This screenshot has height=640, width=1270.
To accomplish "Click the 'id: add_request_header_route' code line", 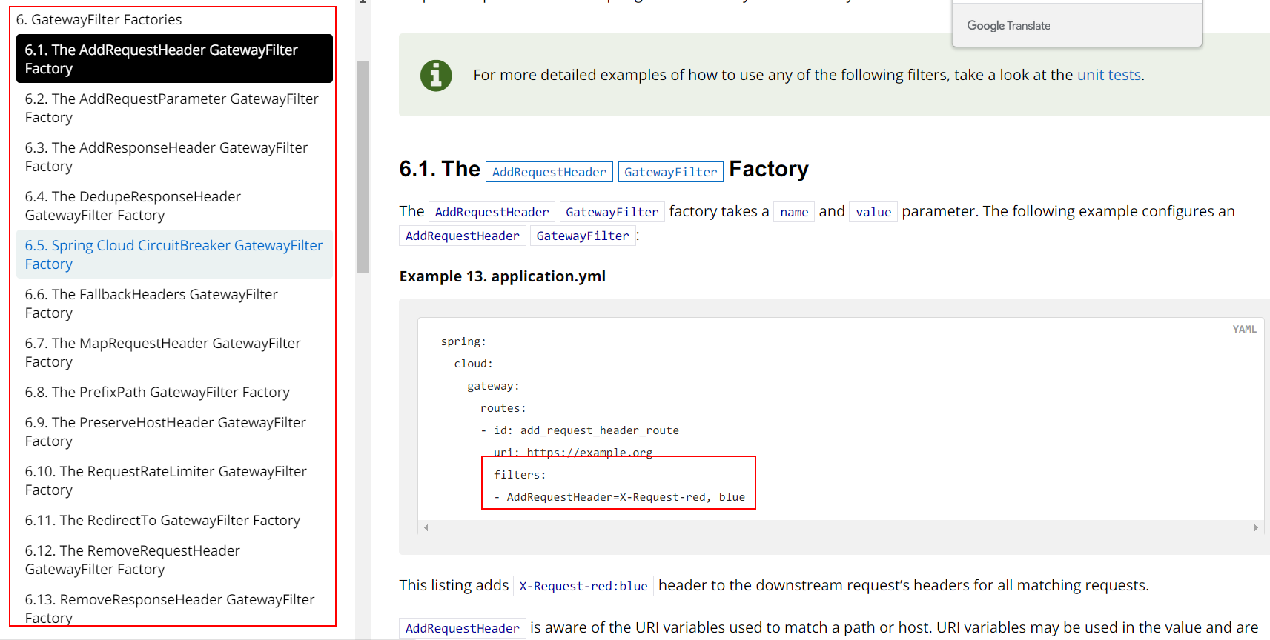I will point(580,430).
